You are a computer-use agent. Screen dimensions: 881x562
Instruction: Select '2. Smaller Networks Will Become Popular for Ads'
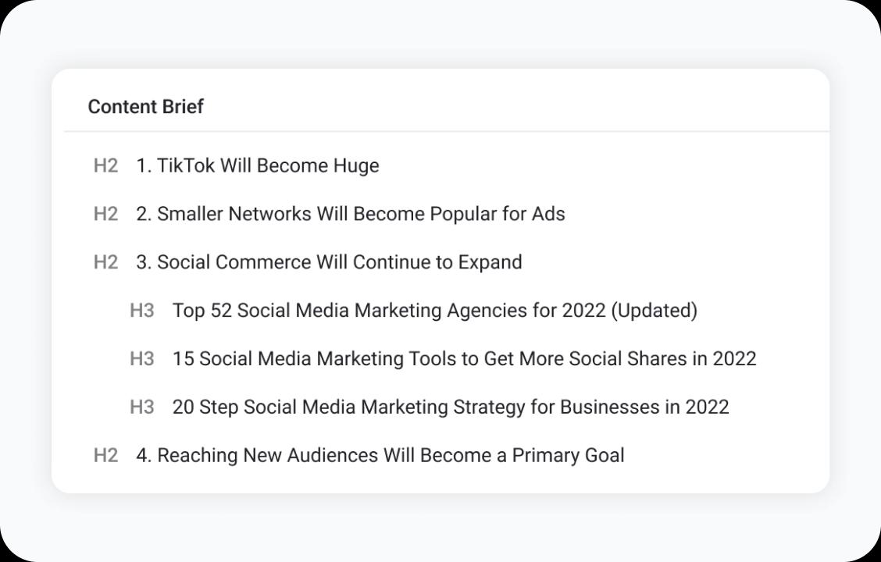pyautogui.click(x=351, y=214)
